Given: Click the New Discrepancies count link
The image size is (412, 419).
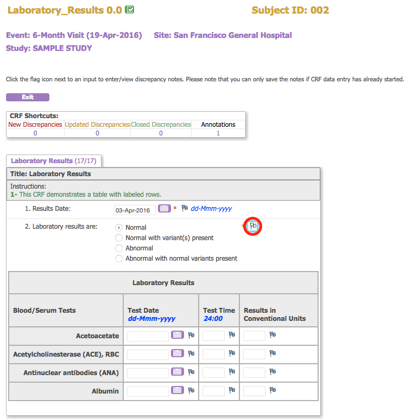Looking at the screenshot, I should click(x=35, y=133).
